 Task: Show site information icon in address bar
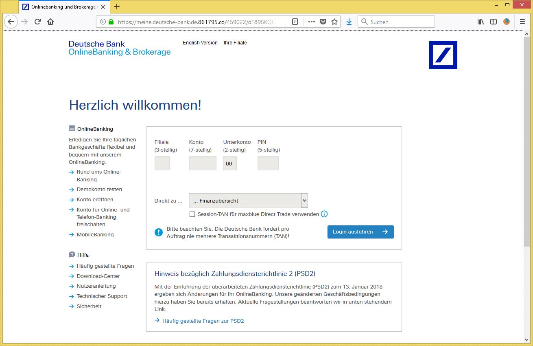coord(103,22)
